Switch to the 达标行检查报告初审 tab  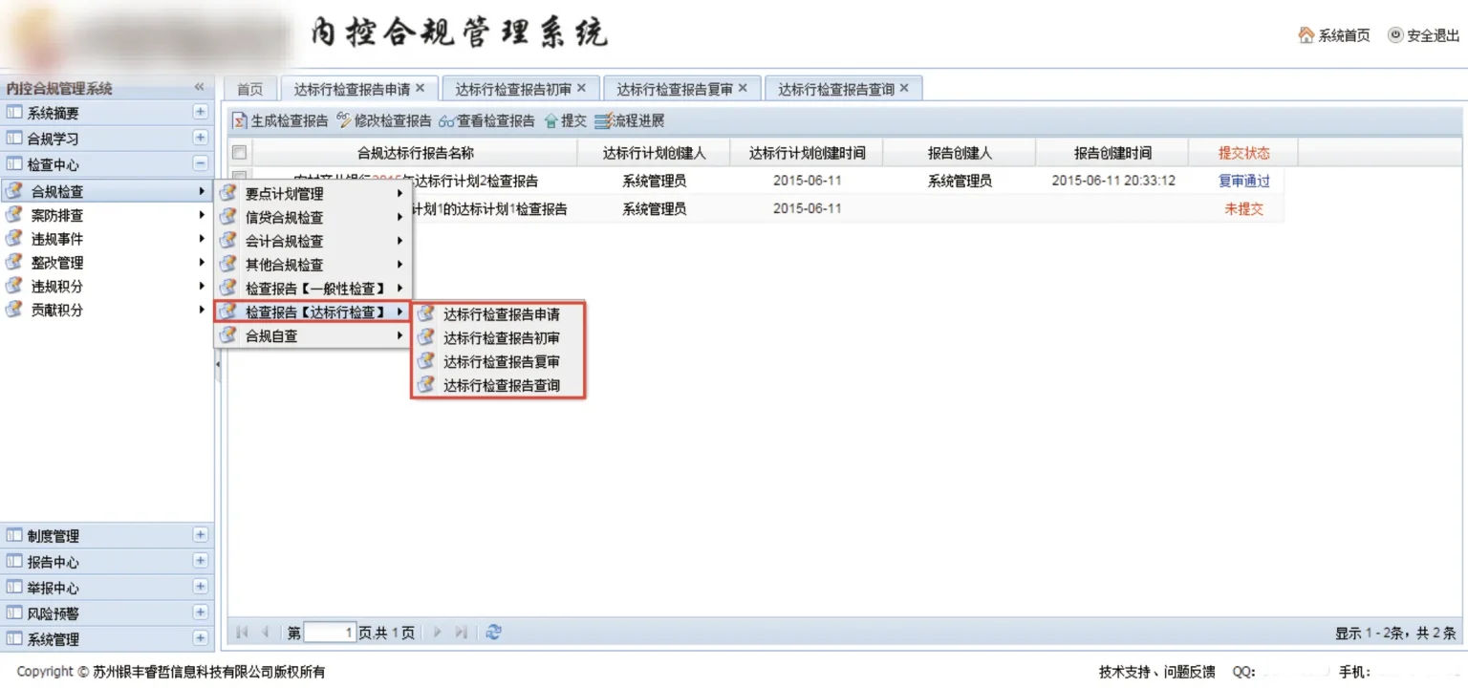pyautogui.click(x=513, y=89)
